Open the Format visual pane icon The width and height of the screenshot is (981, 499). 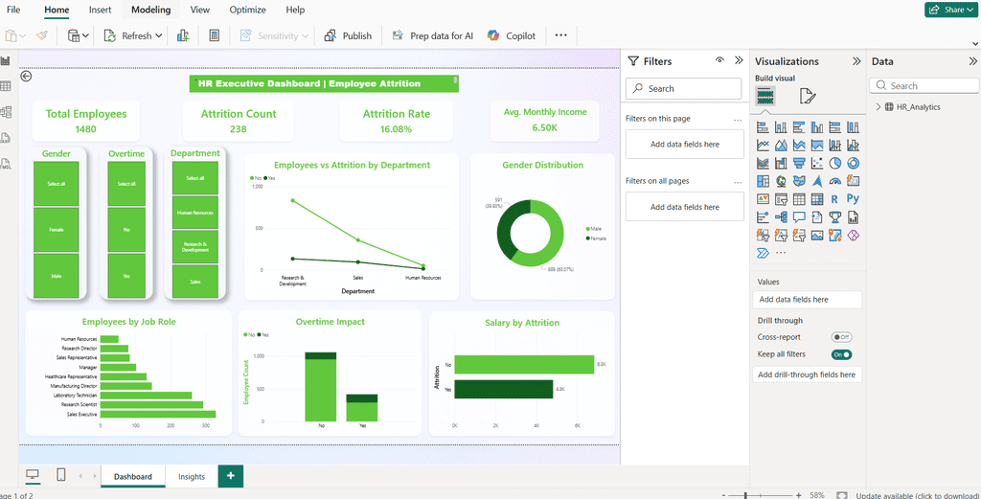(x=808, y=96)
